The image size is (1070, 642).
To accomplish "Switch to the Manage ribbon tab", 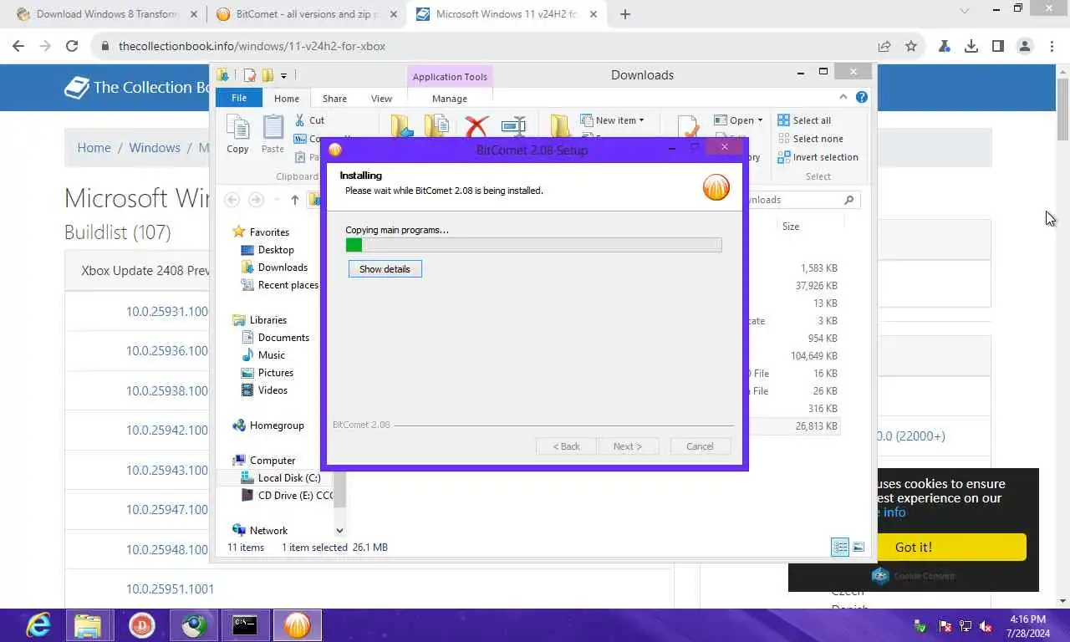I will [450, 99].
